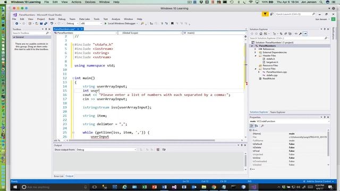Open the File menu

tap(14, 19)
